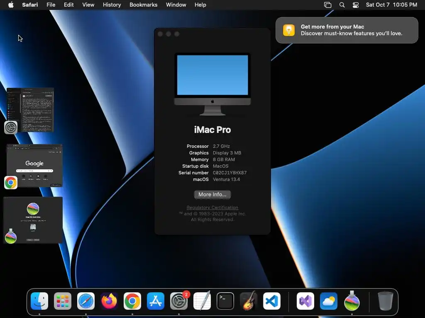This screenshot has height=318, width=425.
Task: Click the MacOS startup disk value
Action: pos(221,166)
